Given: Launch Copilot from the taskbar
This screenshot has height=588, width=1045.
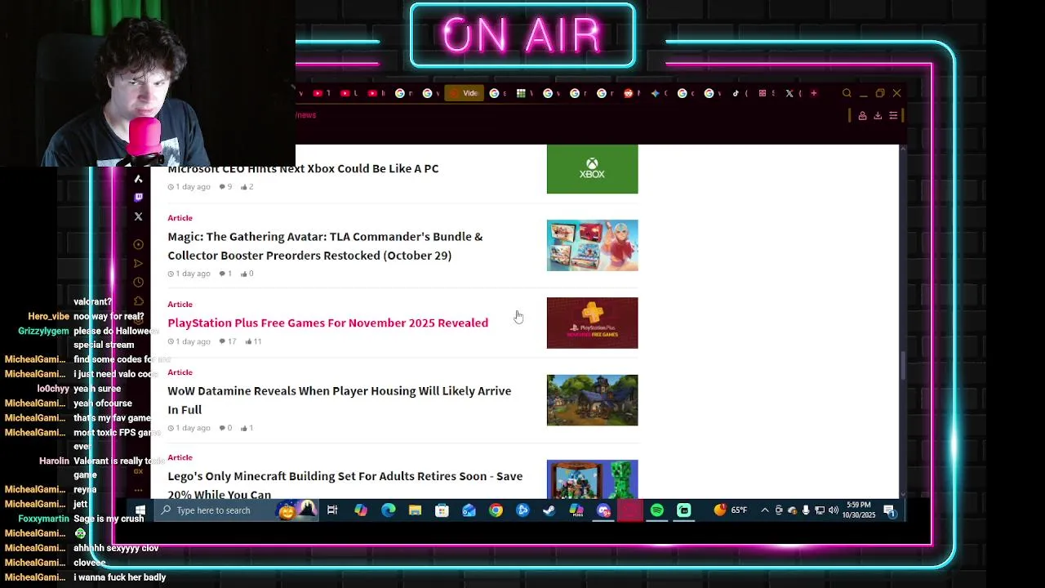Looking at the screenshot, I should coord(361,510).
